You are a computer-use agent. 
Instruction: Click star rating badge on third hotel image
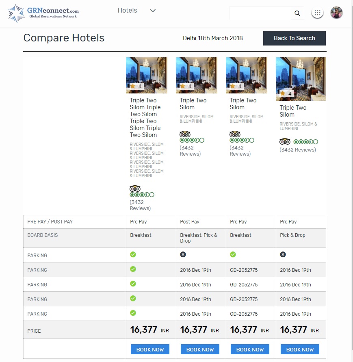point(236,87)
